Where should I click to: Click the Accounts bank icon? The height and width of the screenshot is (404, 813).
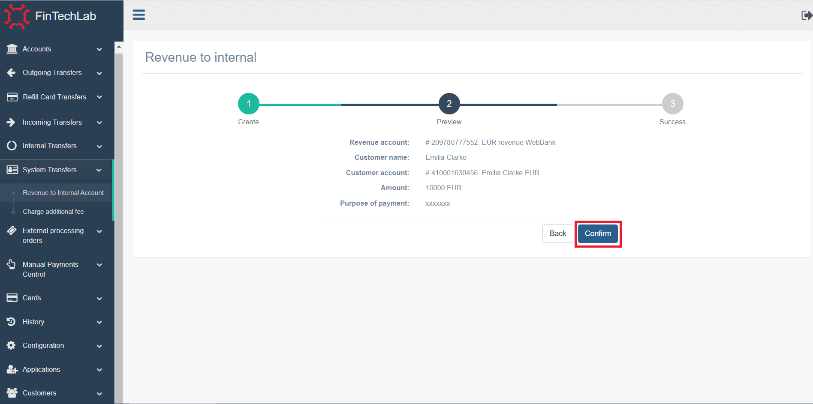[x=12, y=49]
